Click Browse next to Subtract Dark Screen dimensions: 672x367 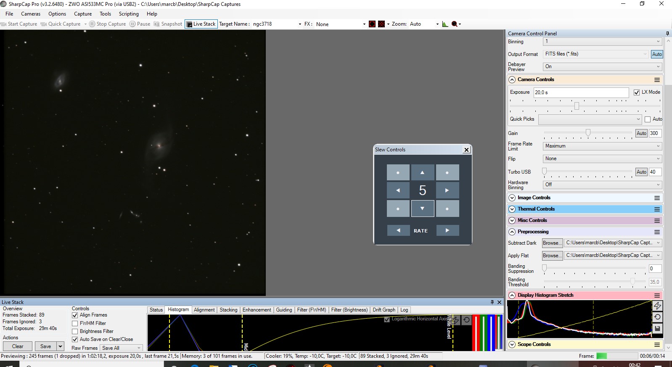pos(552,243)
